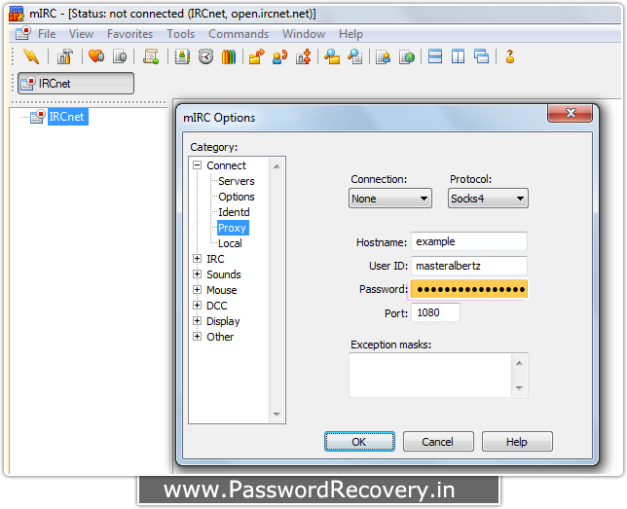This screenshot has height=509, width=627.
Task: Open the Scripts editor scroll icon
Action: tap(151, 56)
